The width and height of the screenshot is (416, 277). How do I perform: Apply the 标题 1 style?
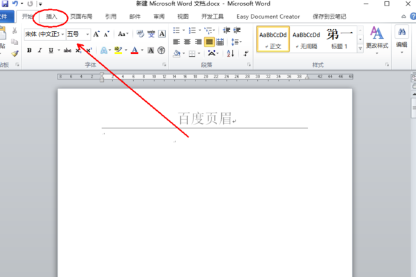(339, 39)
